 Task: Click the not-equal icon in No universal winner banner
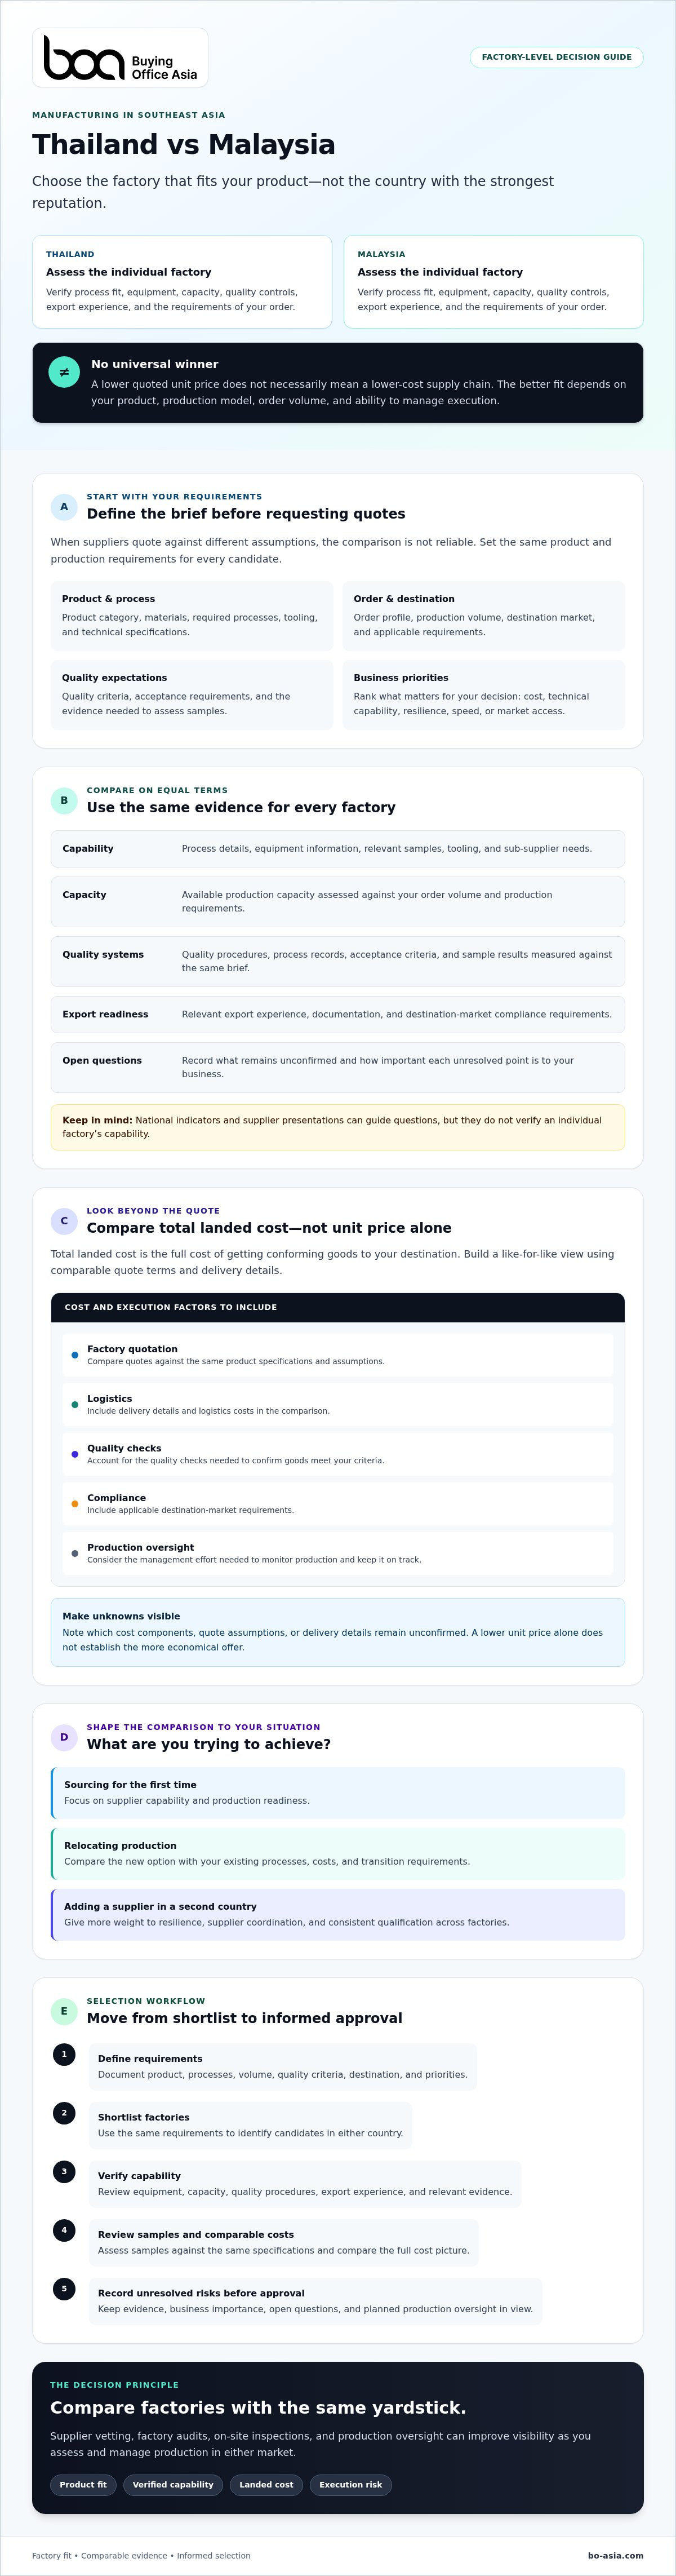pos(64,372)
